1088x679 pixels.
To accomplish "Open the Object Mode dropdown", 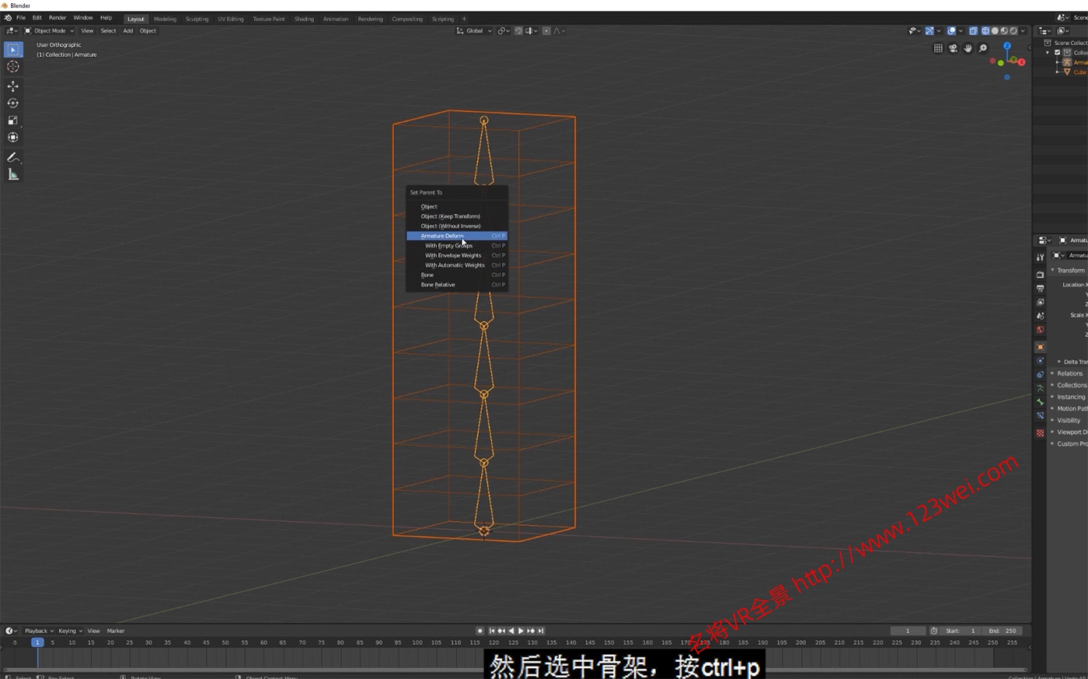I will coord(49,30).
